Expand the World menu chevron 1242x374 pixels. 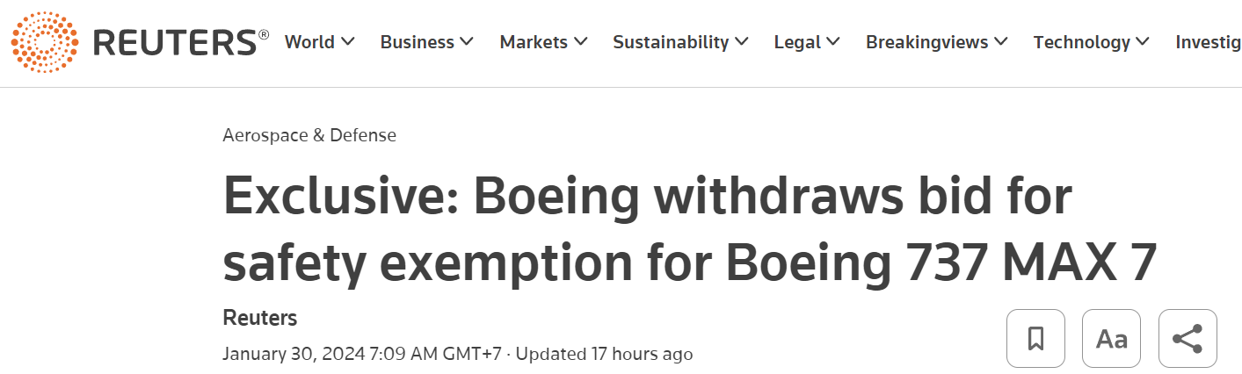pos(348,42)
